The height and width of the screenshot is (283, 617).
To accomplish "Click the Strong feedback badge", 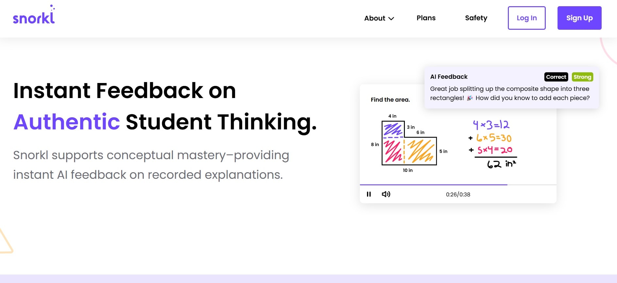I will coord(582,77).
